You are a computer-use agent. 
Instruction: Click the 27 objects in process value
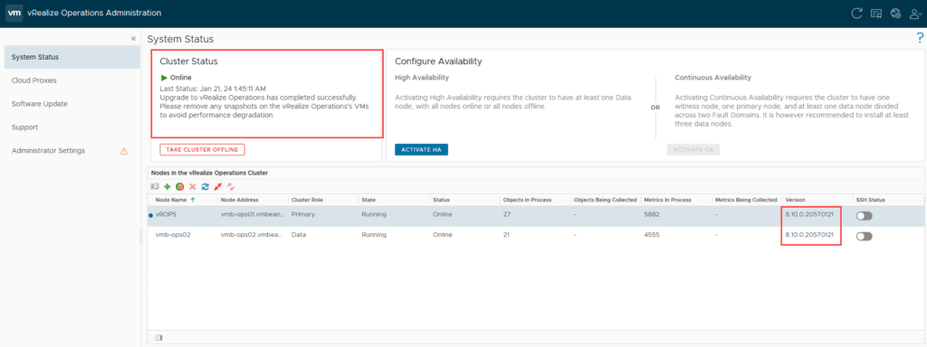506,215
